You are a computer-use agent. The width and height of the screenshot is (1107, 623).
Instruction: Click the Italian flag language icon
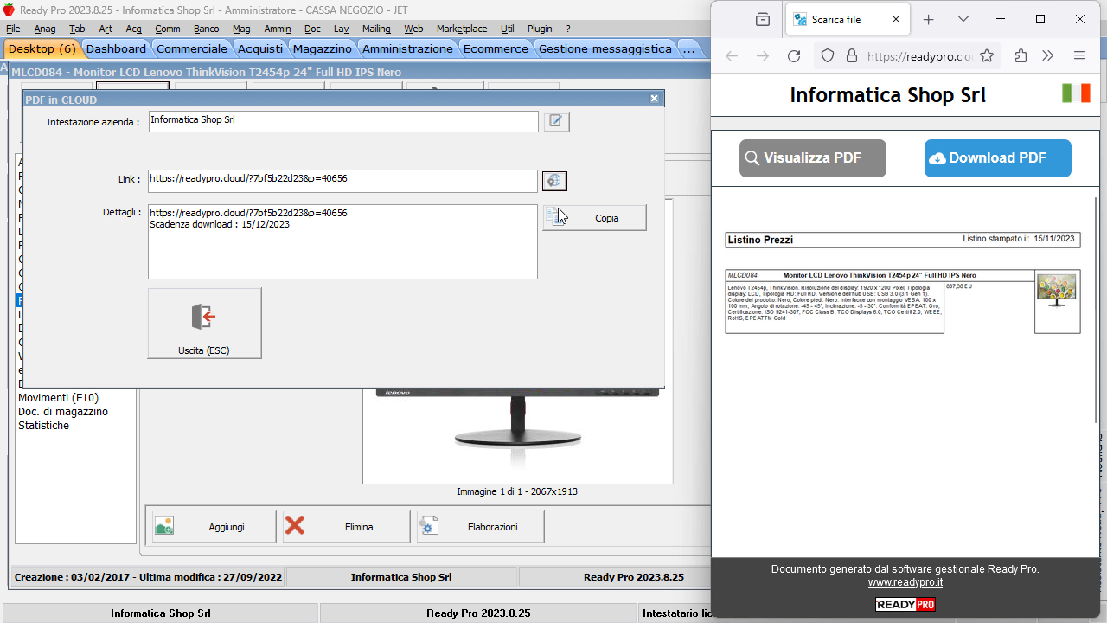tap(1076, 93)
